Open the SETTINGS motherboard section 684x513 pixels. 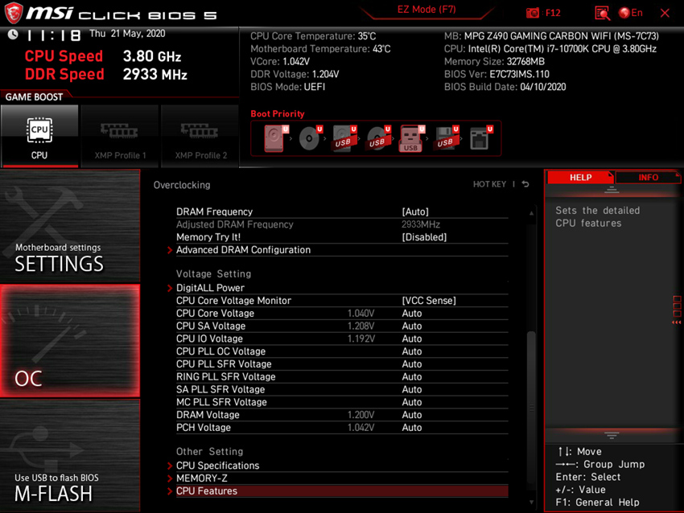click(x=70, y=226)
